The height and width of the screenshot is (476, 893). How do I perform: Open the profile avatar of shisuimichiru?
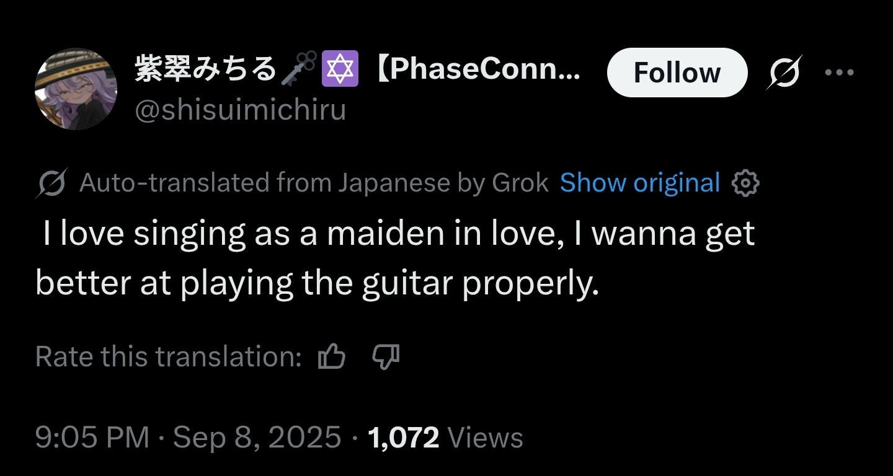tap(76, 89)
